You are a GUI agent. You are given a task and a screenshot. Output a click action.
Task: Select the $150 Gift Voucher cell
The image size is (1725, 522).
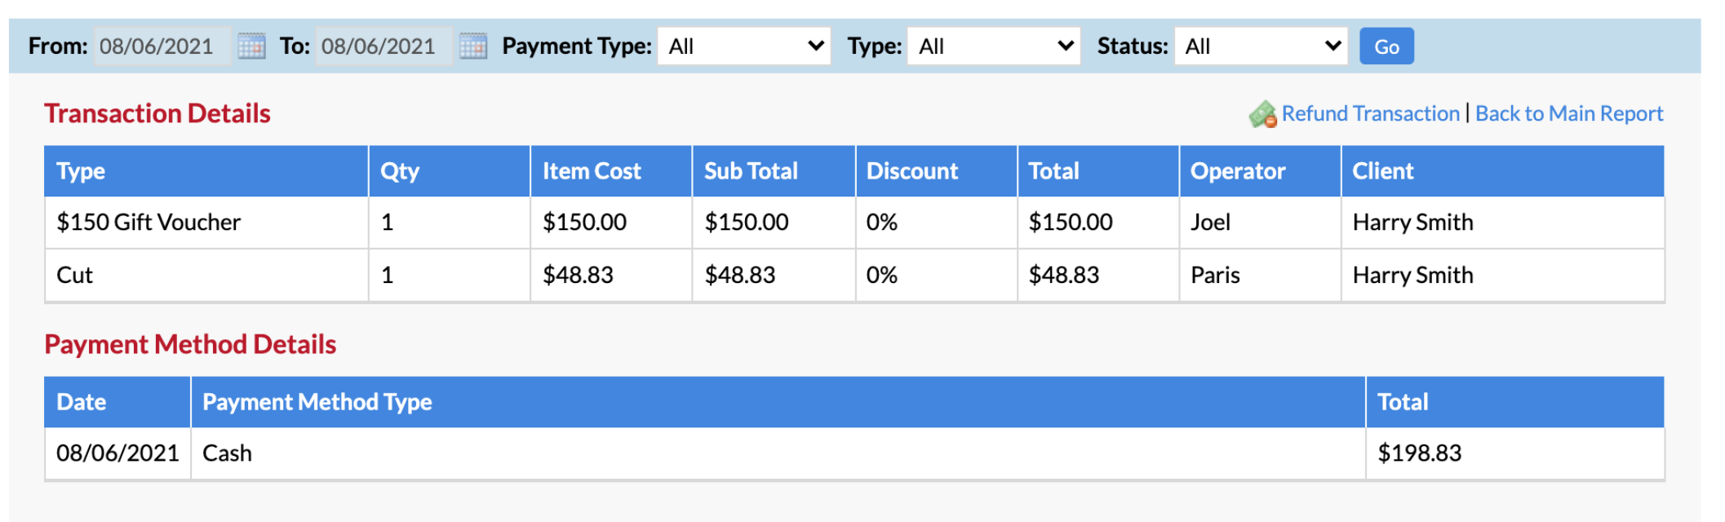[206, 223]
